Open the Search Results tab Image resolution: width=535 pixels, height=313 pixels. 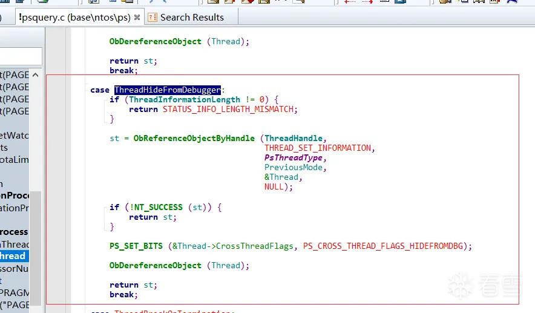click(192, 18)
